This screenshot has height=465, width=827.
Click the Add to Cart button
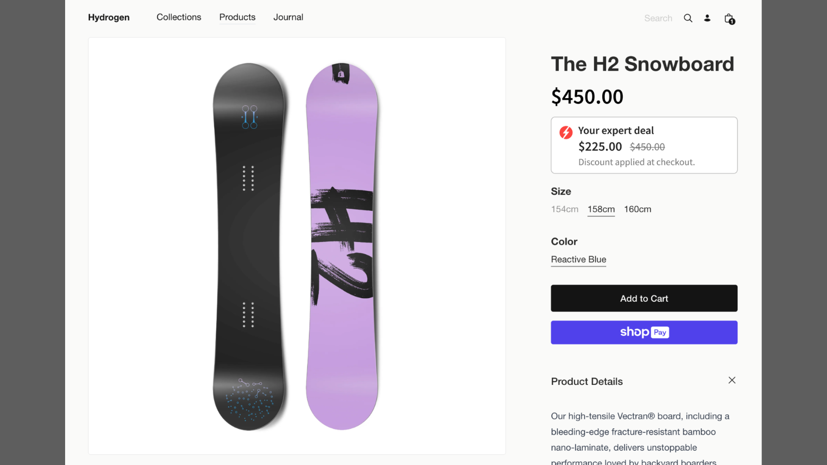pos(644,298)
